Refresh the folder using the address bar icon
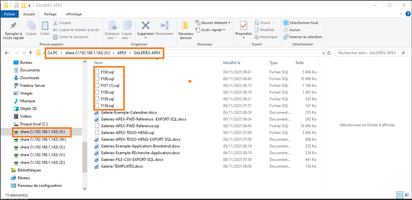 point(329,53)
